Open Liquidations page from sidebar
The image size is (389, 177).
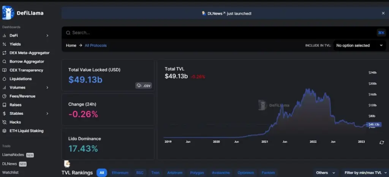click(x=21, y=79)
